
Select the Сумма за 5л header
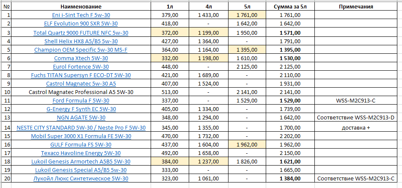point(290,7)
